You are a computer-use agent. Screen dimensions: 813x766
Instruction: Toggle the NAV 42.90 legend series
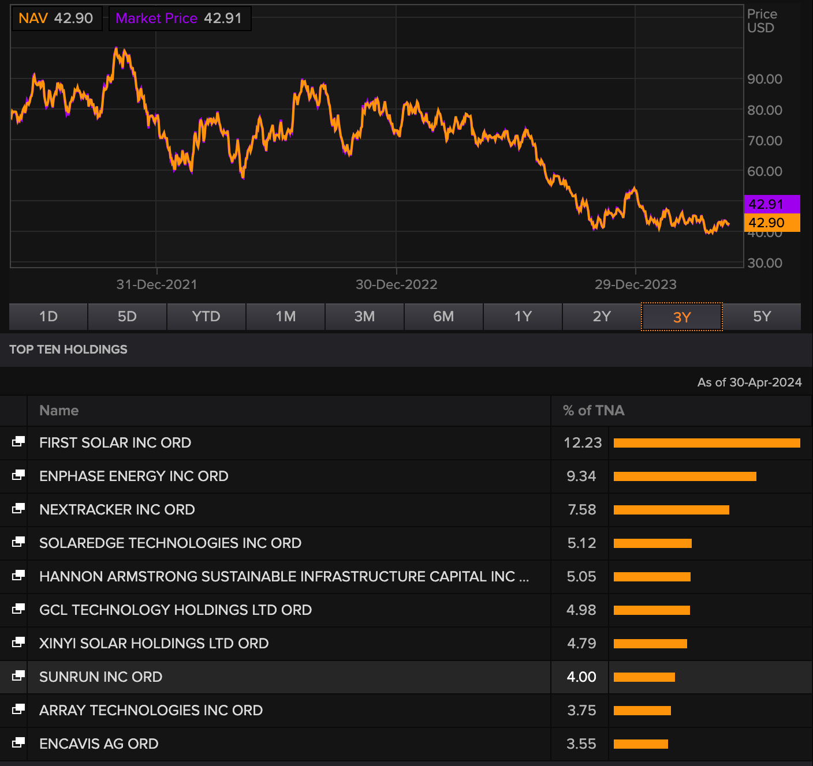[x=57, y=18]
